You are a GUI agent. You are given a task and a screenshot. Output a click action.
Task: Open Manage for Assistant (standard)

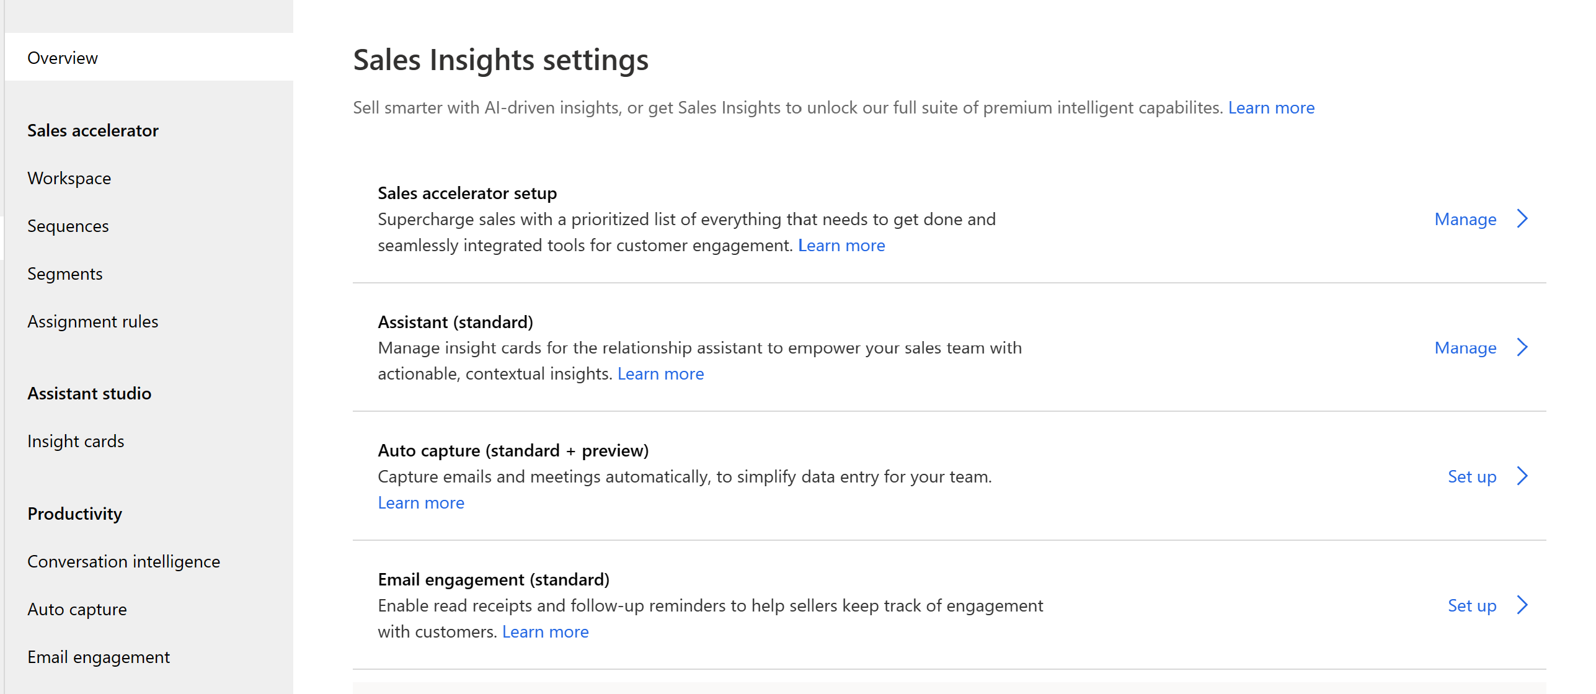click(x=1465, y=348)
